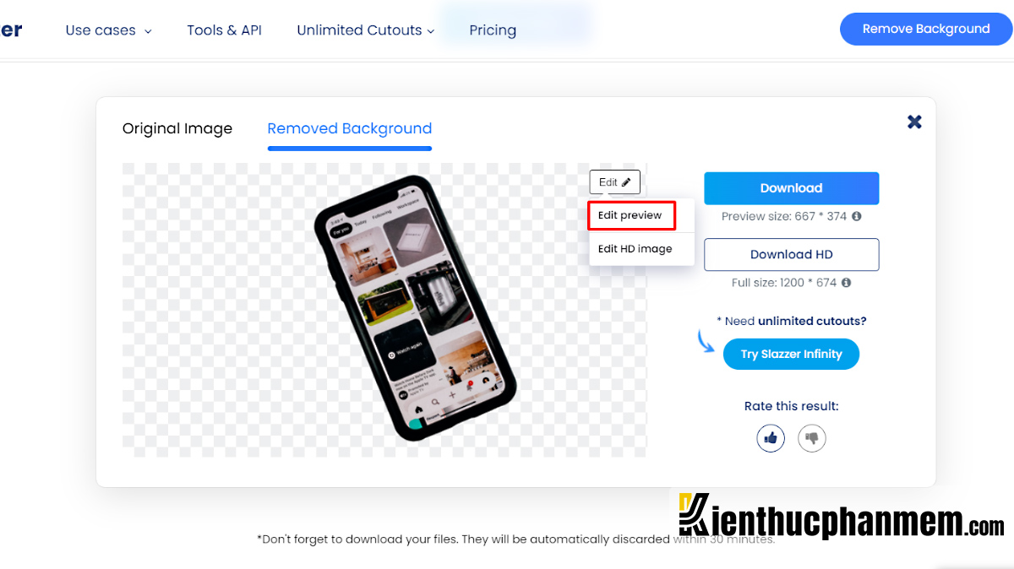Click the phone cutout preview image
Image resolution: width=1014 pixels, height=569 pixels.
pos(414,308)
